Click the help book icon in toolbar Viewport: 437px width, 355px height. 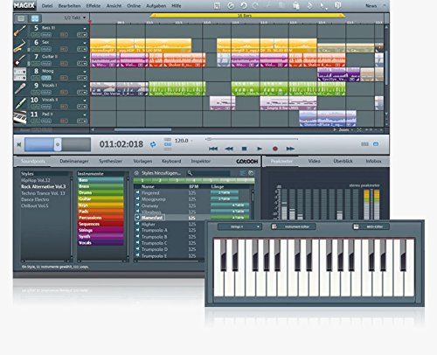pos(338,5)
